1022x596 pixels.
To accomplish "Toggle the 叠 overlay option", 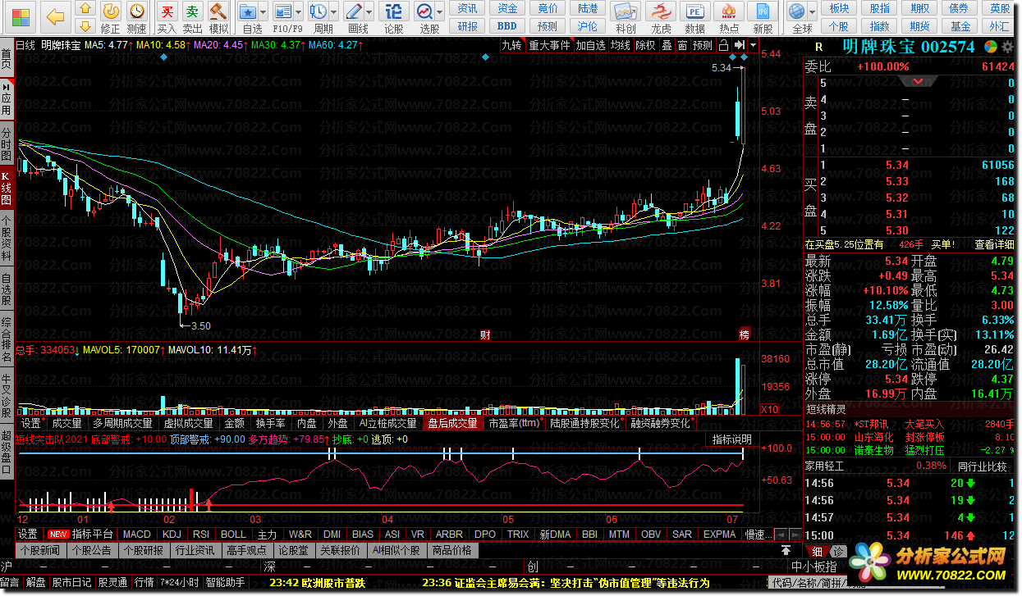I will point(667,45).
